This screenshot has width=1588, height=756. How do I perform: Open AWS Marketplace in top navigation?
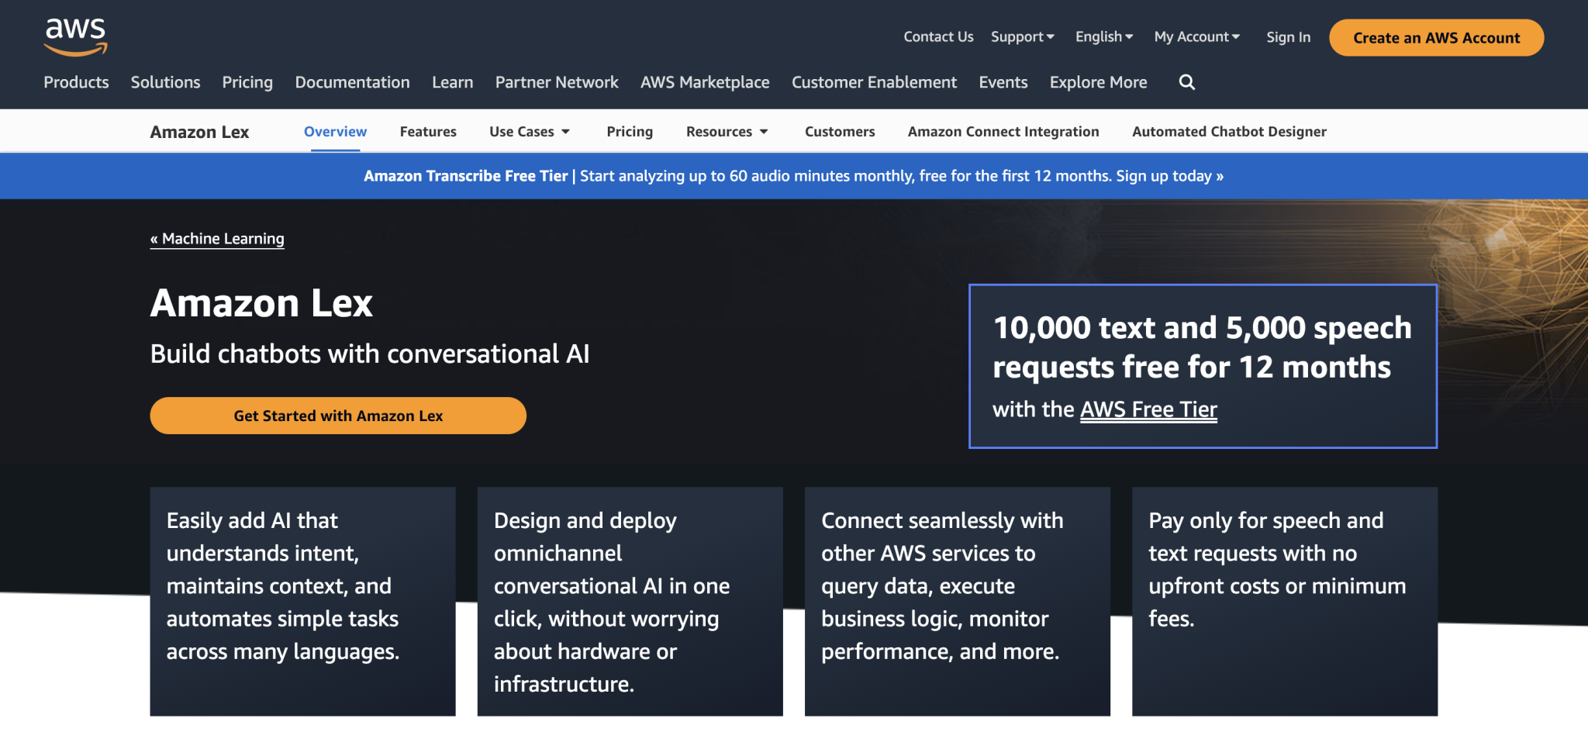coord(705,82)
